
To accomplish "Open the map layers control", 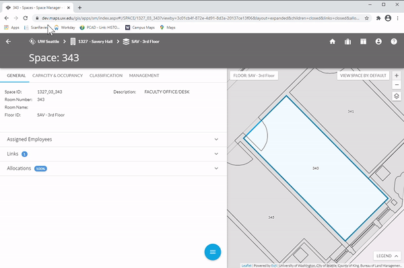I will [397, 96].
